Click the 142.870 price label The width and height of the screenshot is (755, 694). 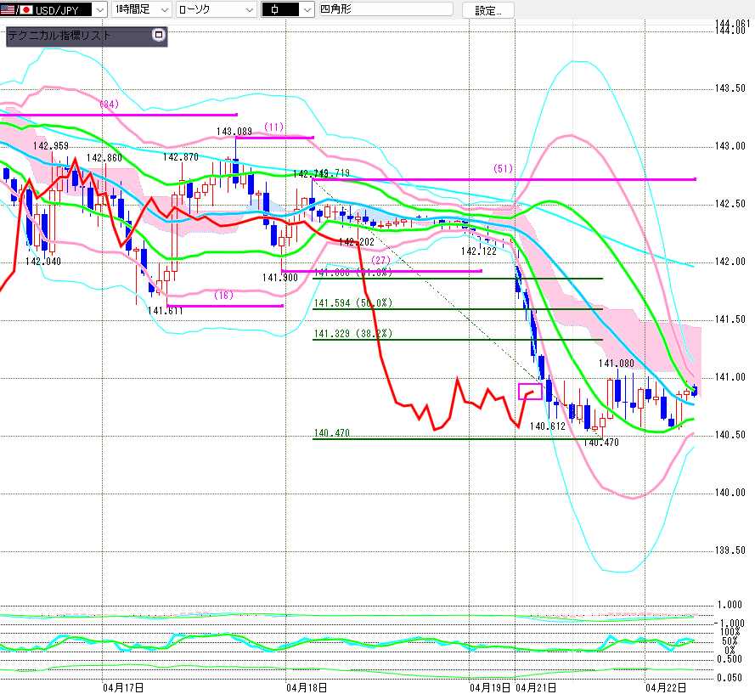(181, 157)
